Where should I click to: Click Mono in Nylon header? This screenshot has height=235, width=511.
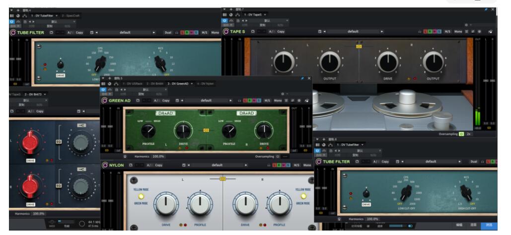tap(307, 165)
